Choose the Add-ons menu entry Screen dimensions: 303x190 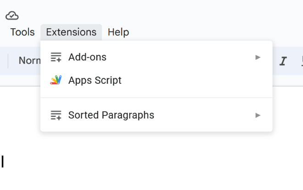pyautogui.click(x=87, y=57)
